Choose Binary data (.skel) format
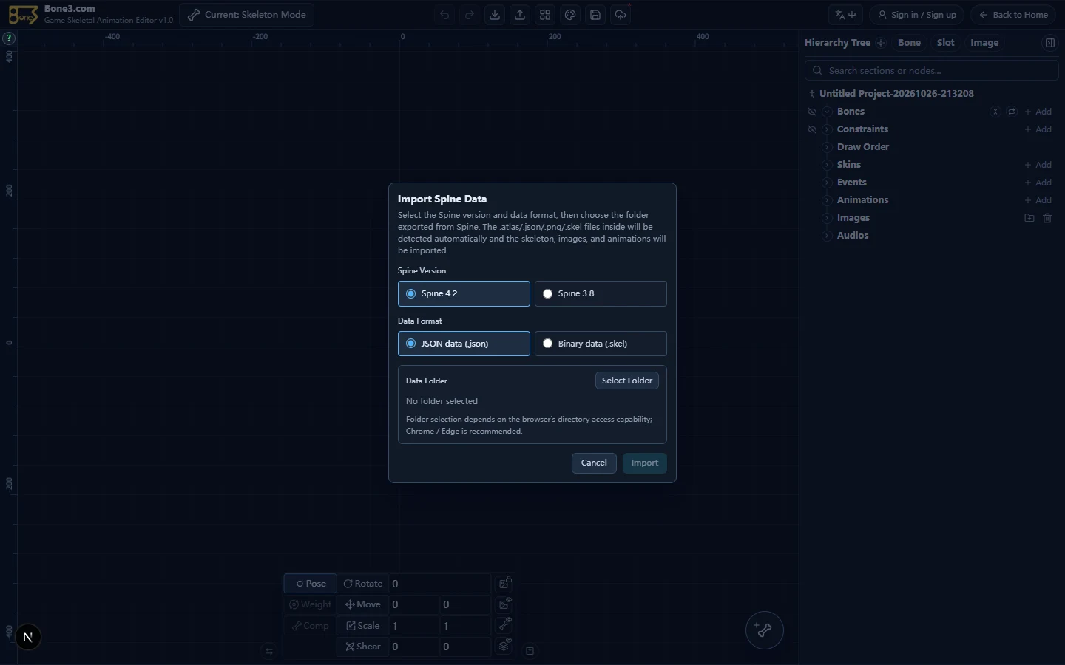Image resolution: width=1065 pixels, height=665 pixels. [601, 344]
